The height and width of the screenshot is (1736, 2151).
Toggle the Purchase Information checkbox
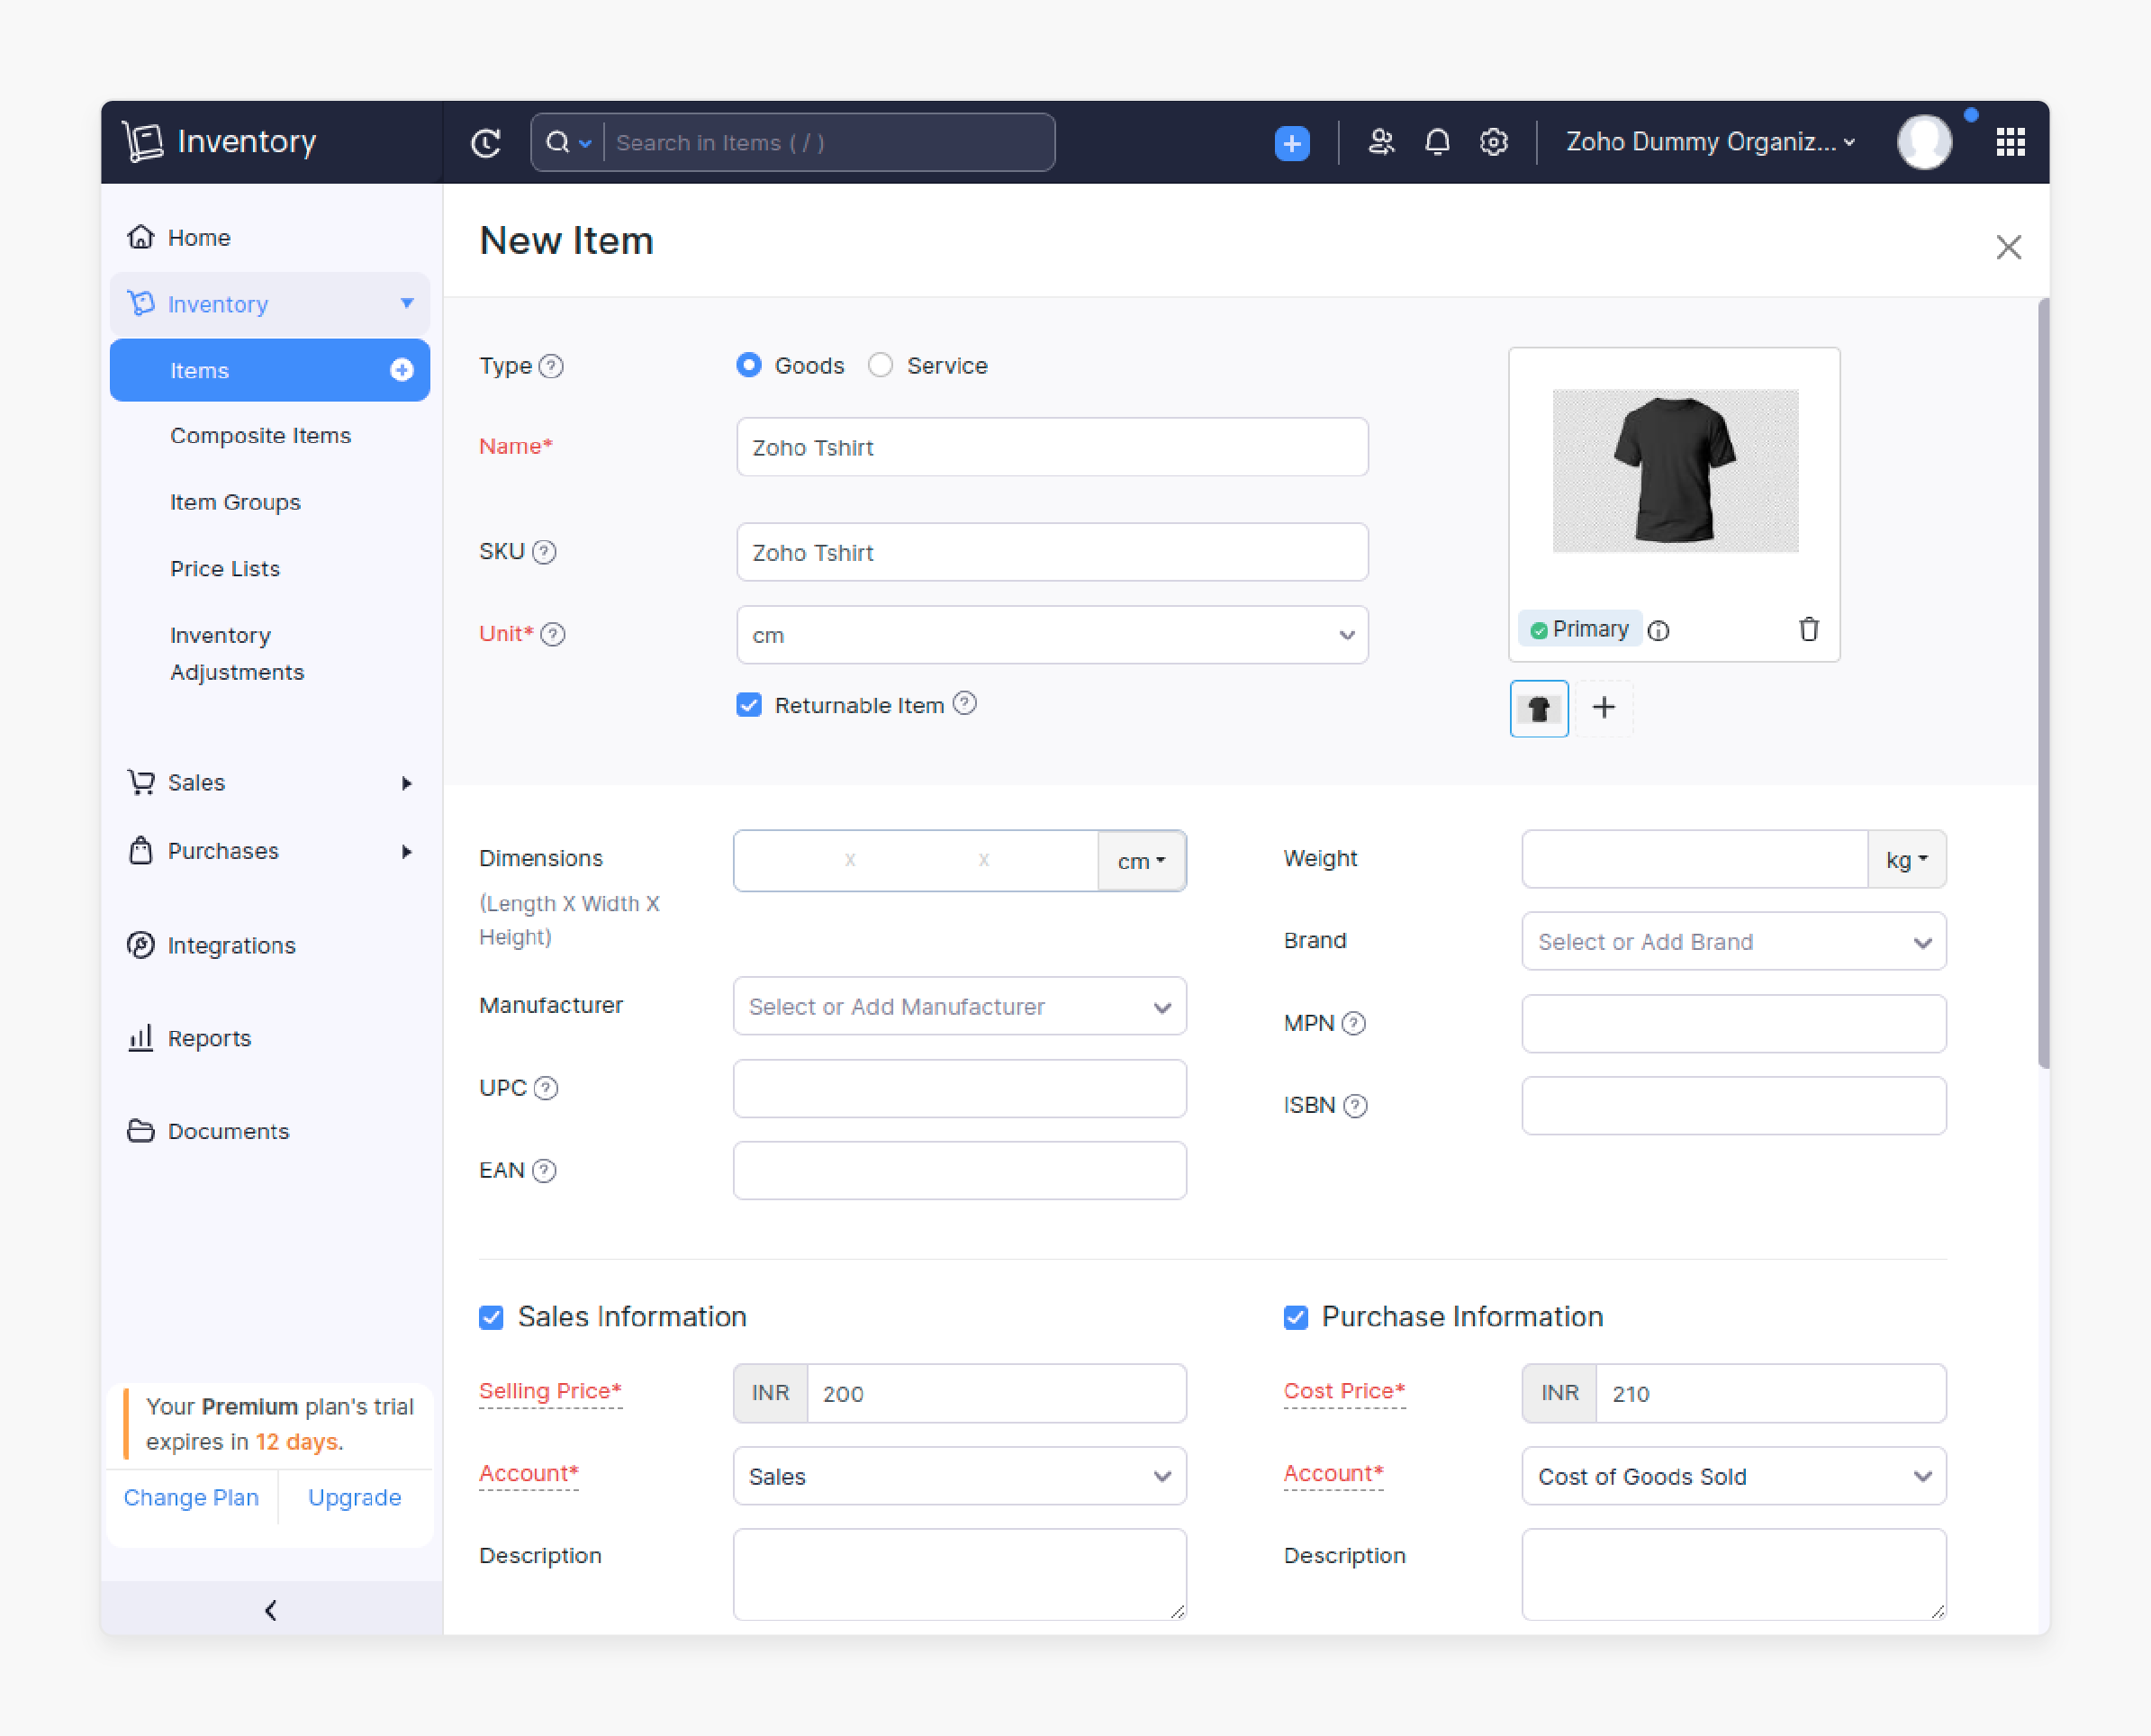click(x=1295, y=1317)
